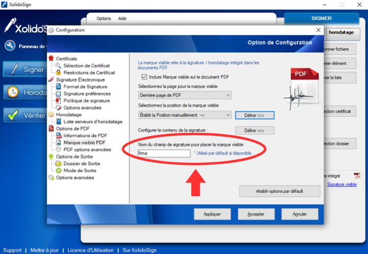The height and width of the screenshot is (254, 368).
Task: Select Dossier de Sortie tree item
Action: coord(82,163)
